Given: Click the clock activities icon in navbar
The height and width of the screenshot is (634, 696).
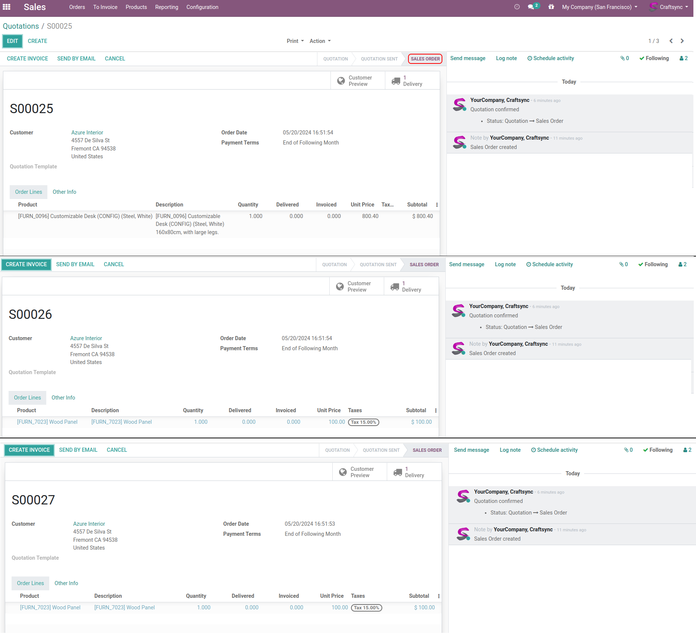Looking at the screenshot, I should [x=517, y=7].
